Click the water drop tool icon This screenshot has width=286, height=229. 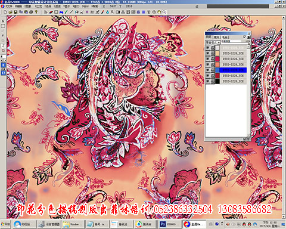coord(107,12)
